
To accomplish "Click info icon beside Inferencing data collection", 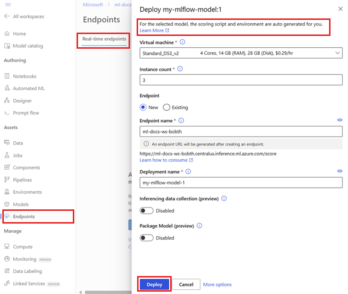I will pos(224,199).
